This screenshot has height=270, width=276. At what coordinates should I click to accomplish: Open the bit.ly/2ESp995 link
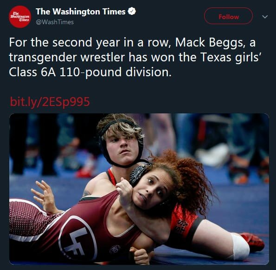coord(50,102)
